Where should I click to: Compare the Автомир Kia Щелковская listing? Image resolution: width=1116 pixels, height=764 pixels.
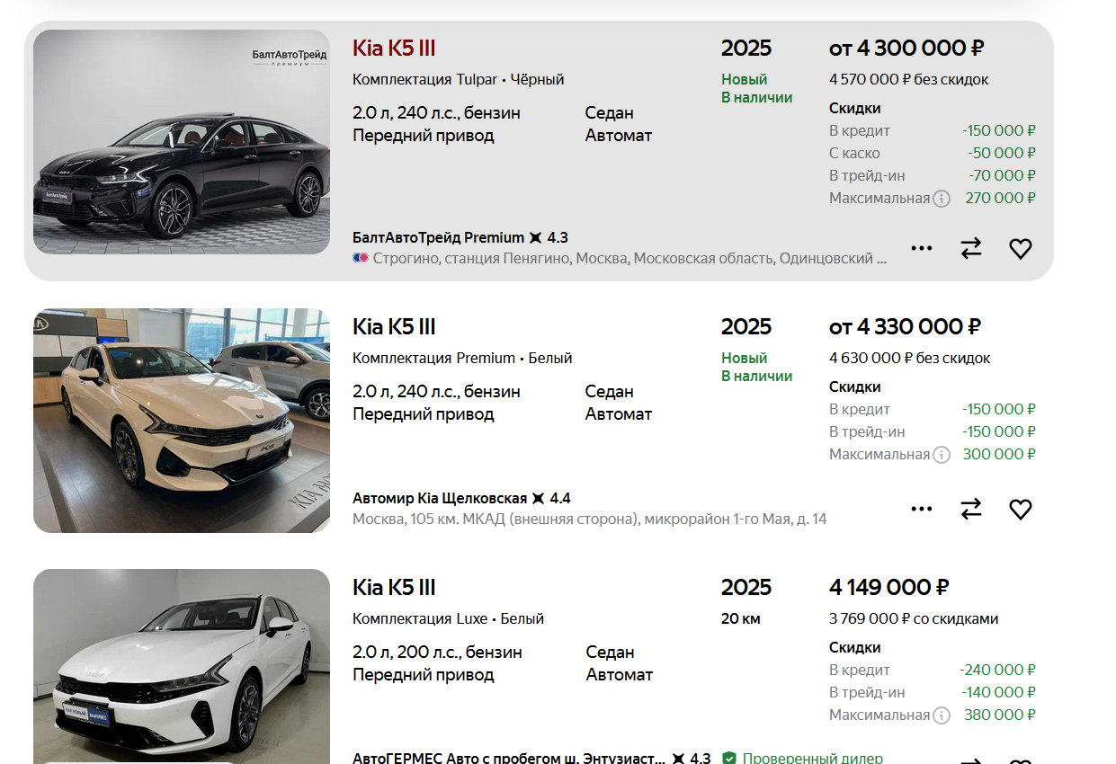pos(971,510)
